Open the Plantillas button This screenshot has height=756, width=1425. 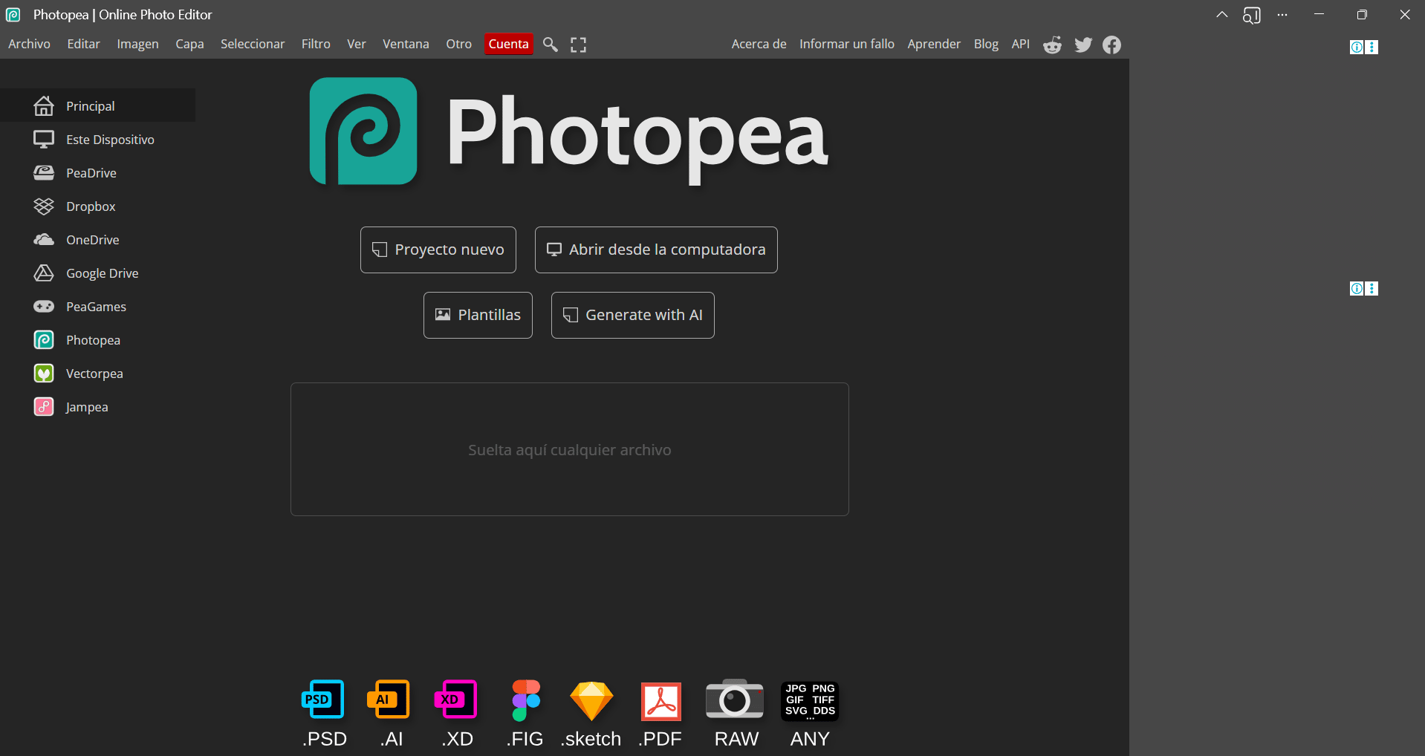[478, 315]
